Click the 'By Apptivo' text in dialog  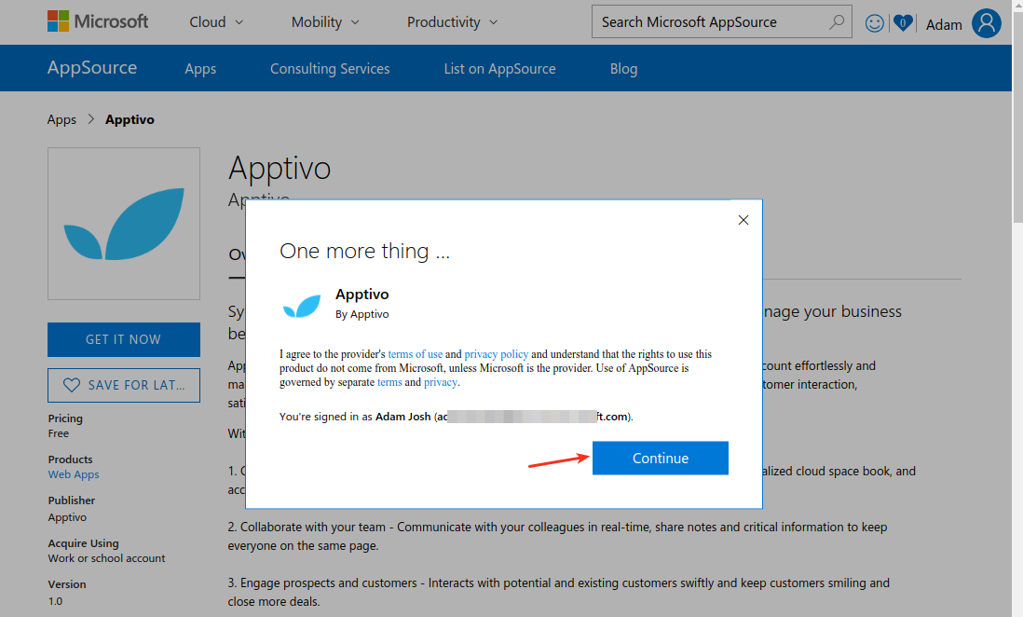pyautogui.click(x=362, y=314)
